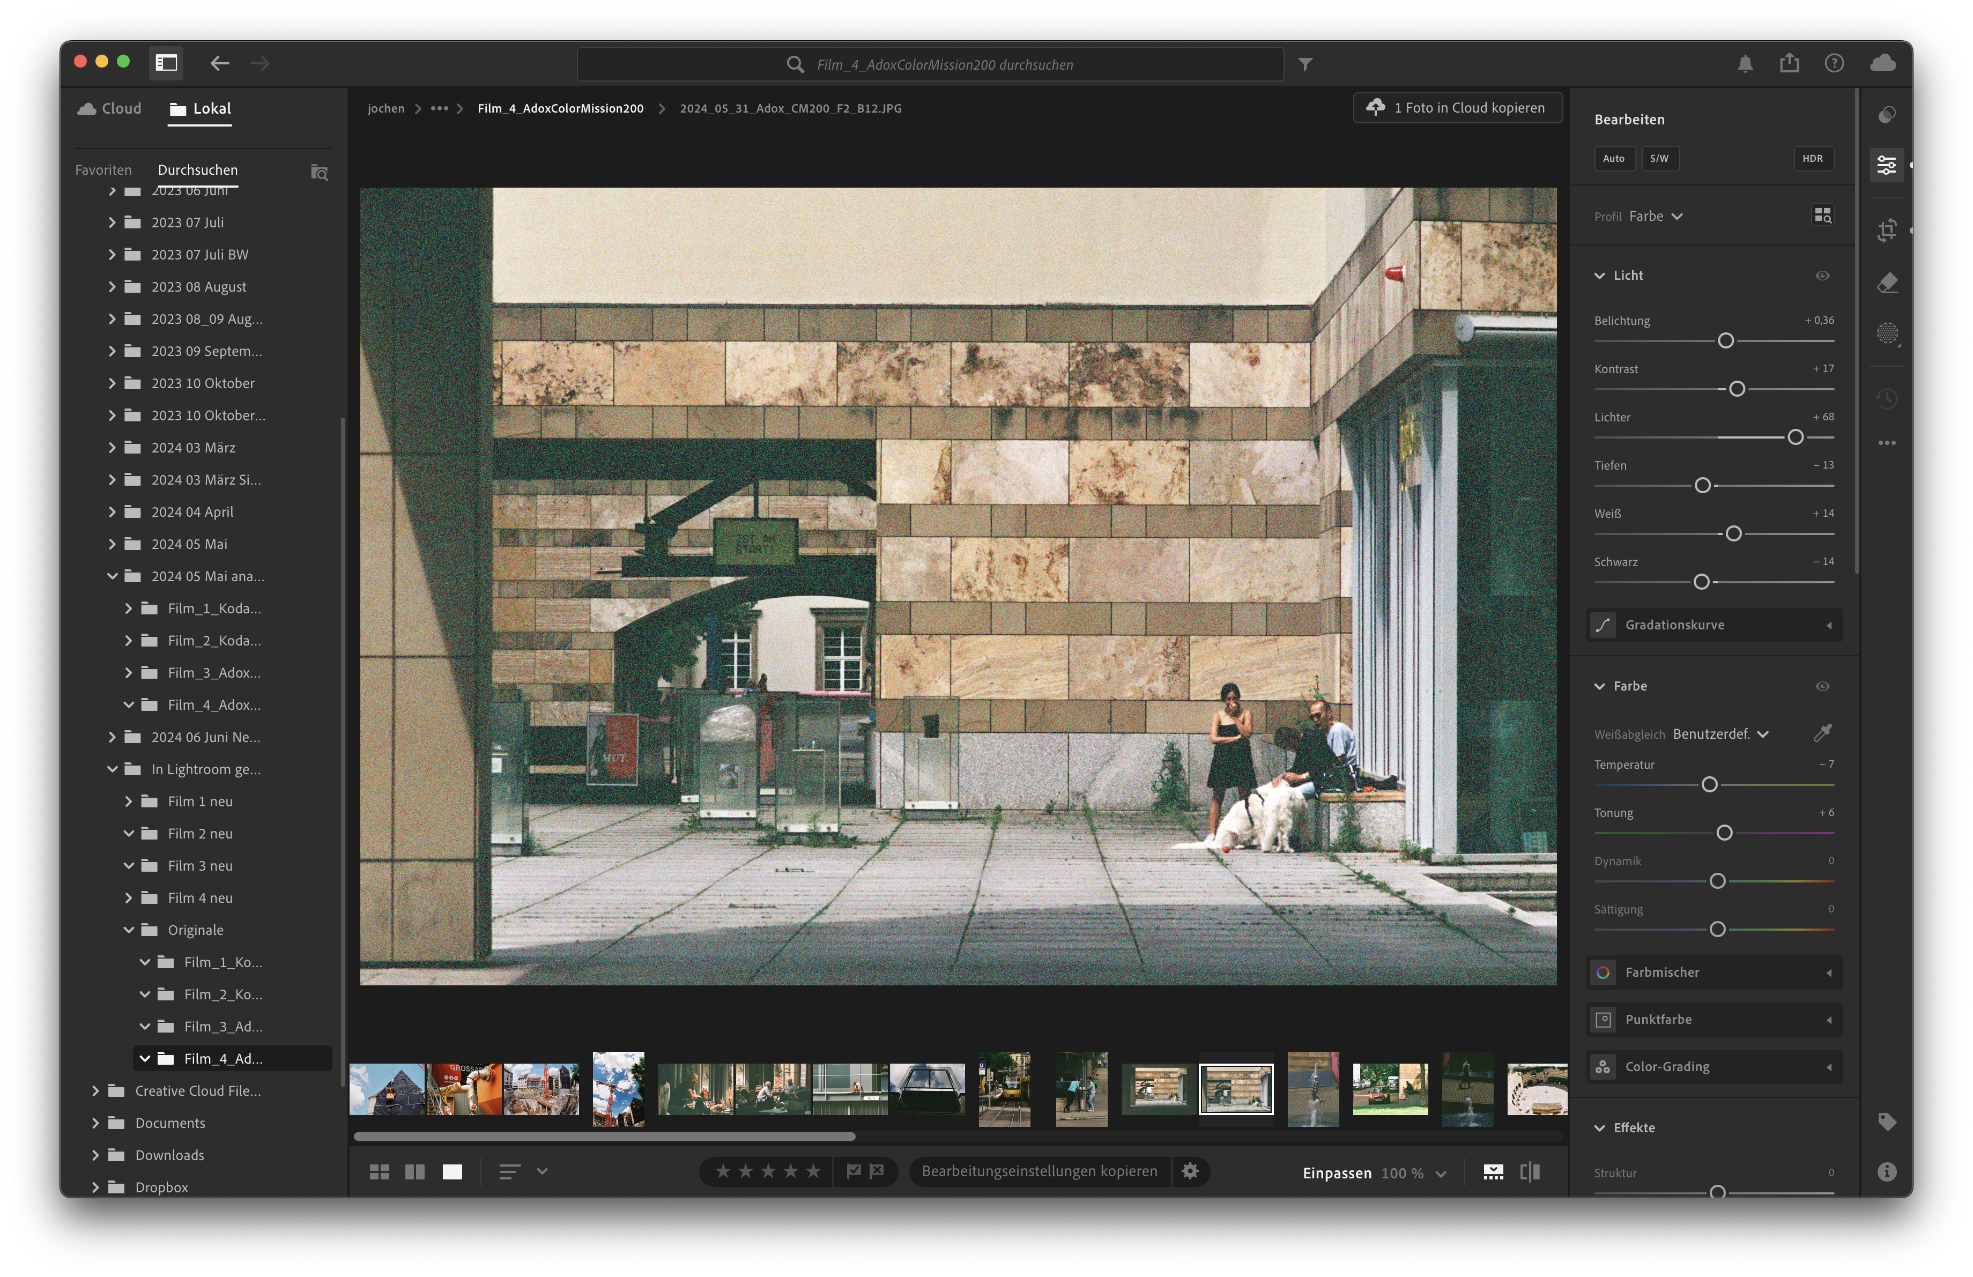1973x1277 pixels.
Task: Click the filter funnel icon
Action: tap(1305, 65)
